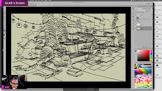This screenshot has height=91, width=162.
Task: Click the first button in the options bar
Action: click(39, 4)
